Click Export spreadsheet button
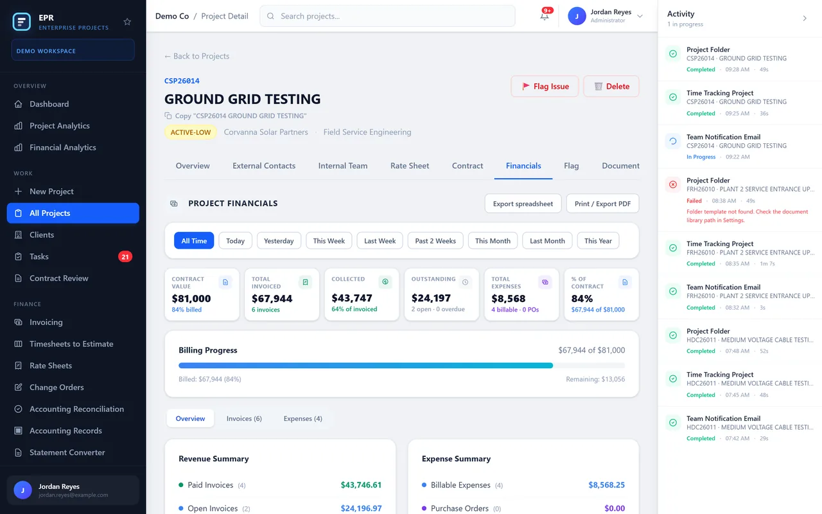 point(523,204)
